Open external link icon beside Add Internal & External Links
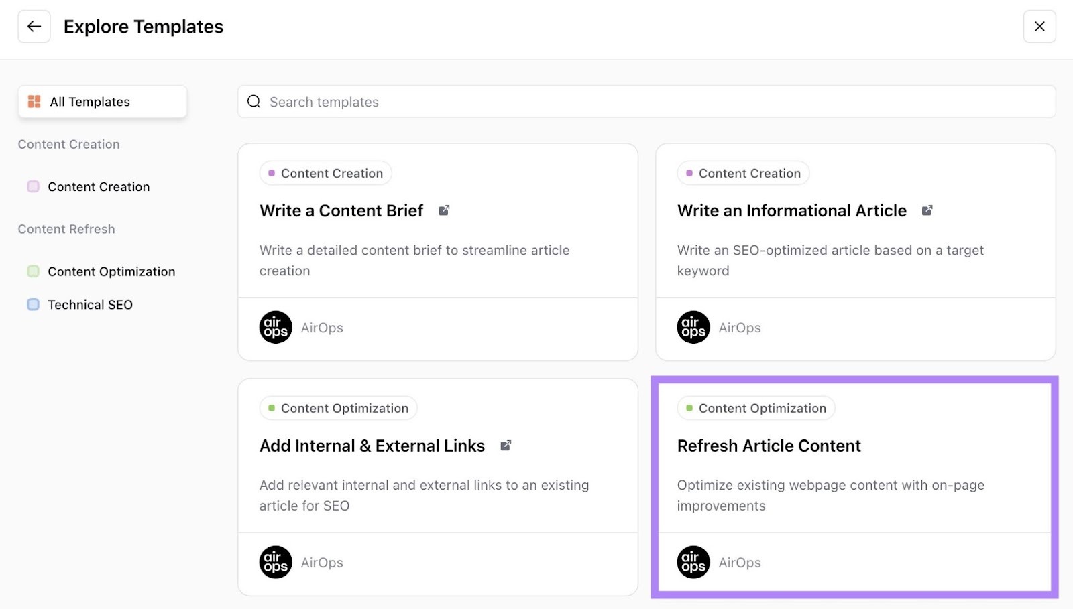The width and height of the screenshot is (1073, 609). [507, 445]
